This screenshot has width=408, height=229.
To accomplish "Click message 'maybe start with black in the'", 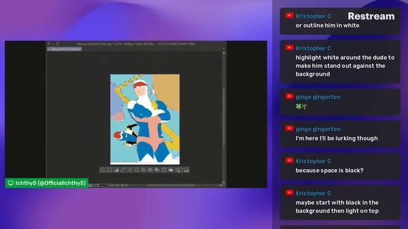I will pos(337,202).
